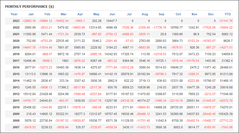
Task: Click the Sep column header
Action: pyautogui.click(x=161, y=14)
